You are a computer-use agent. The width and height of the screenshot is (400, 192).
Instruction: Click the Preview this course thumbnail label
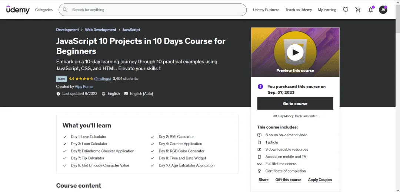[x=295, y=71]
